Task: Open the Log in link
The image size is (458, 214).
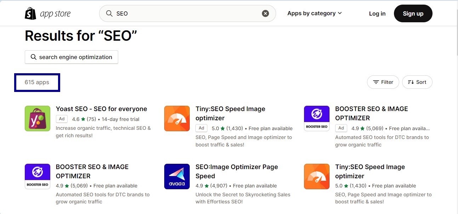Action: point(377,13)
